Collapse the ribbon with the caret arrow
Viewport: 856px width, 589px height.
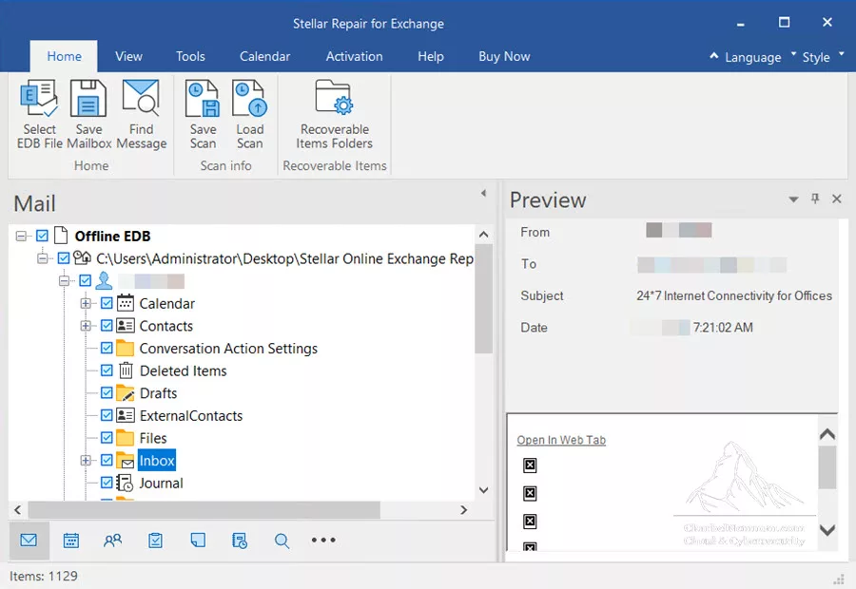tap(713, 55)
